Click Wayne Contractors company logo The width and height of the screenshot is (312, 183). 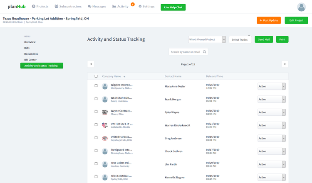click(105, 112)
